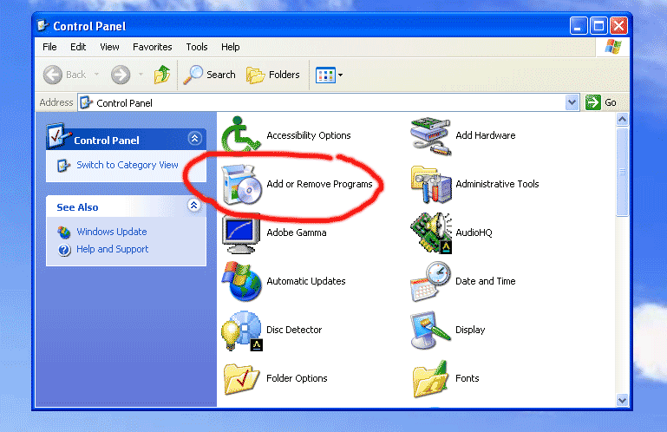Follow the Windows Update link
Screen dimensions: 667x432
coord(111,232)
